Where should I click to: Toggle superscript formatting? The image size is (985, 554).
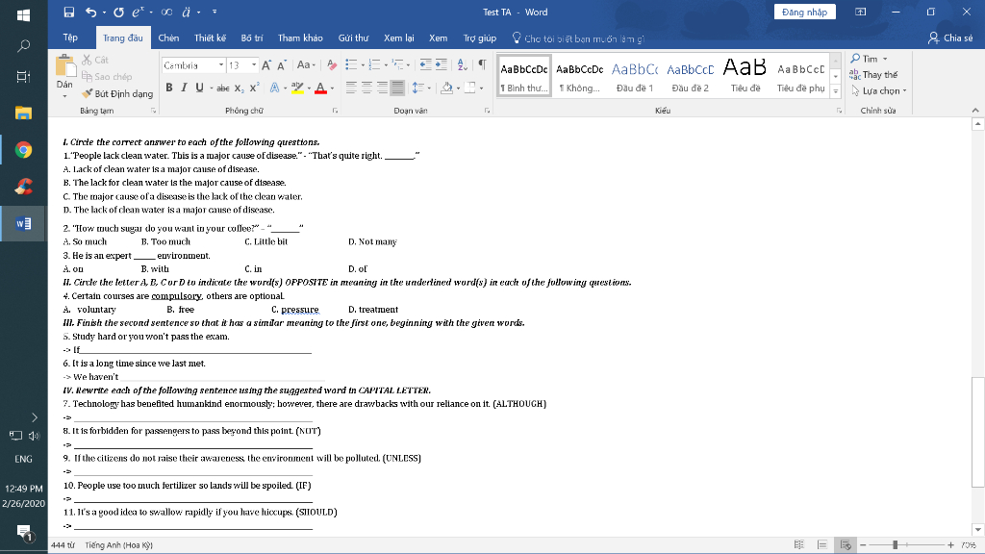coord(254,88)
